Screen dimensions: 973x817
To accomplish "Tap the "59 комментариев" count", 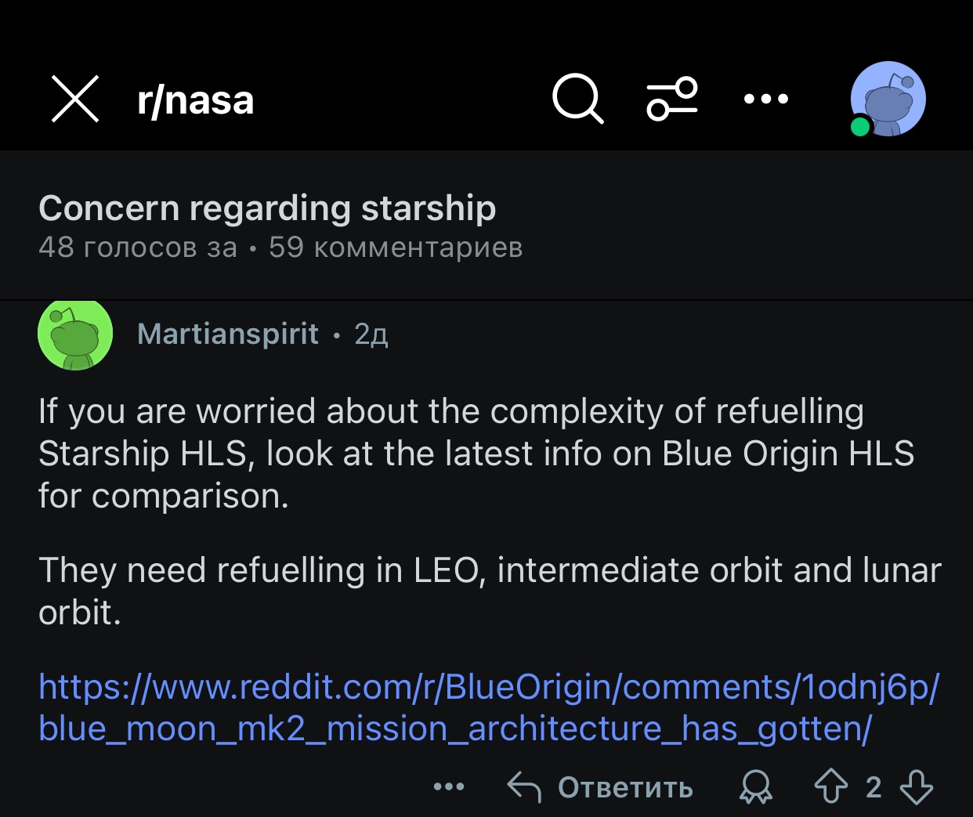I will pyautogui.click(x=395, y=248).
